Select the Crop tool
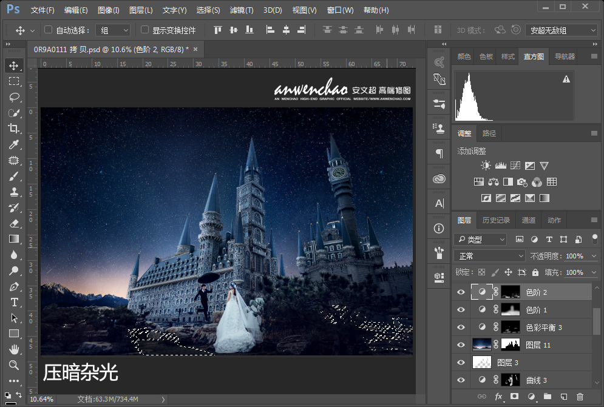This screenshot has width=604, height=407. pos(14,129)
